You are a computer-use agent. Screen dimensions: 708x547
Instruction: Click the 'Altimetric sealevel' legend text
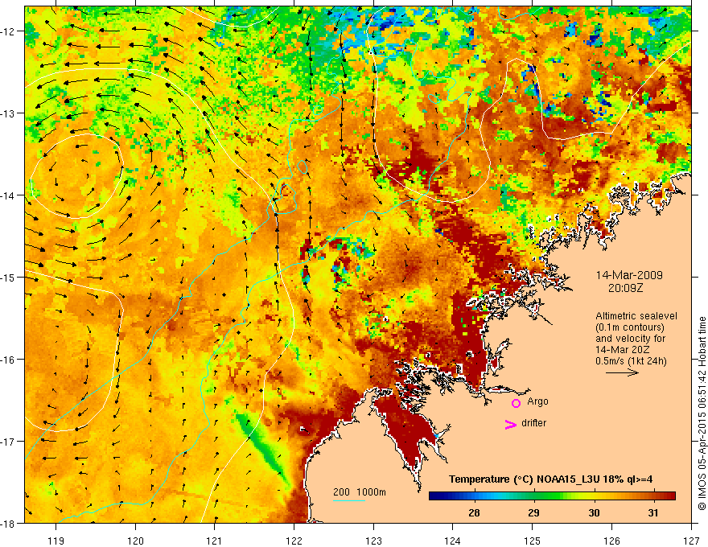(636, 316)
